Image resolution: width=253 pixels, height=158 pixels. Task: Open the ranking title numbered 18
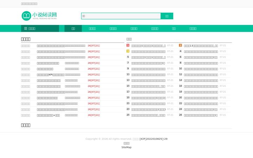pos(201,92)
